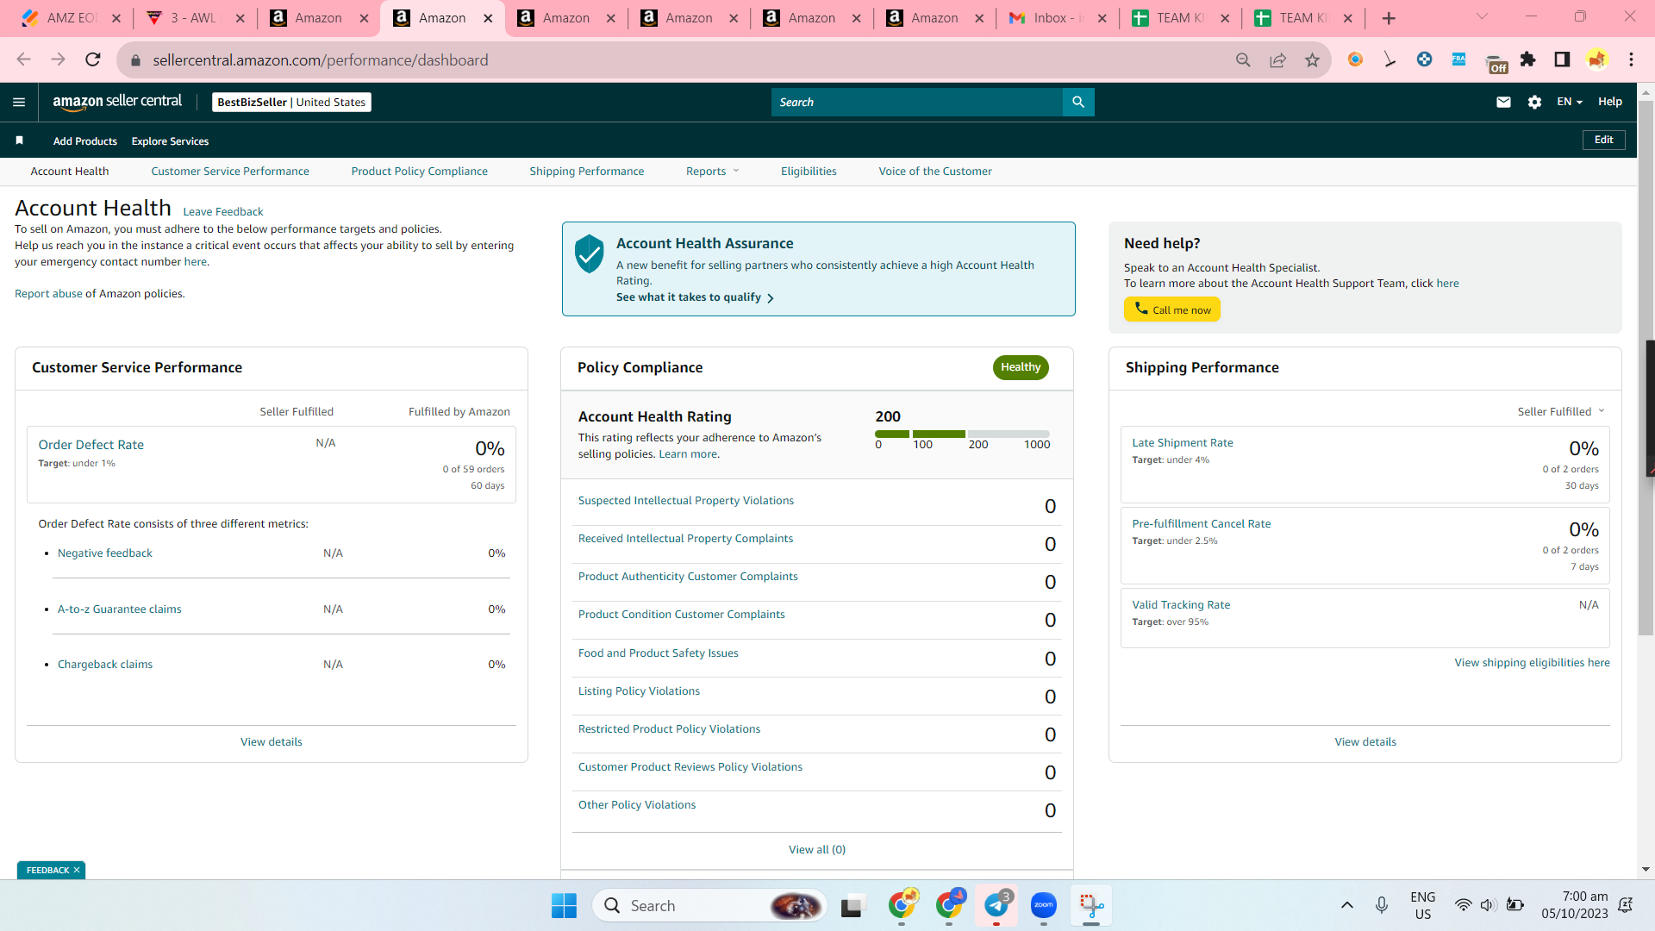
Task: Click View details under Customer Service Performance
Action: click(x=272, y=741)
